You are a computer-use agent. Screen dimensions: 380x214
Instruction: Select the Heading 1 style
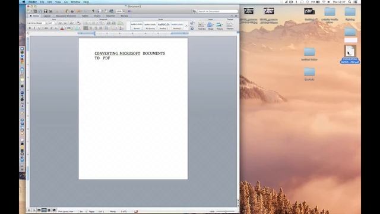pos(164,26)
